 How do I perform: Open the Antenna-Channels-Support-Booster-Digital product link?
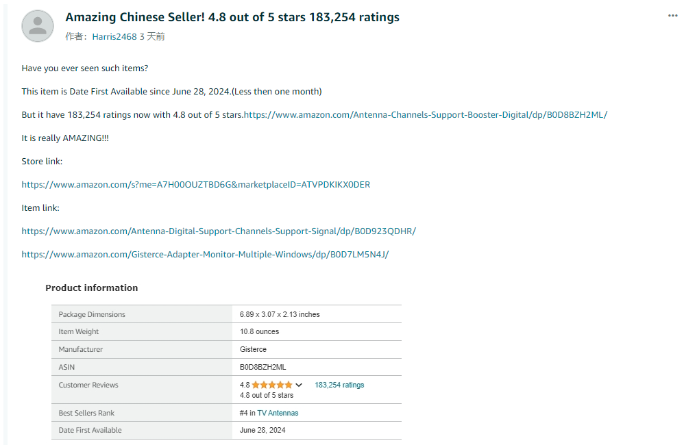tap(426, 114)
